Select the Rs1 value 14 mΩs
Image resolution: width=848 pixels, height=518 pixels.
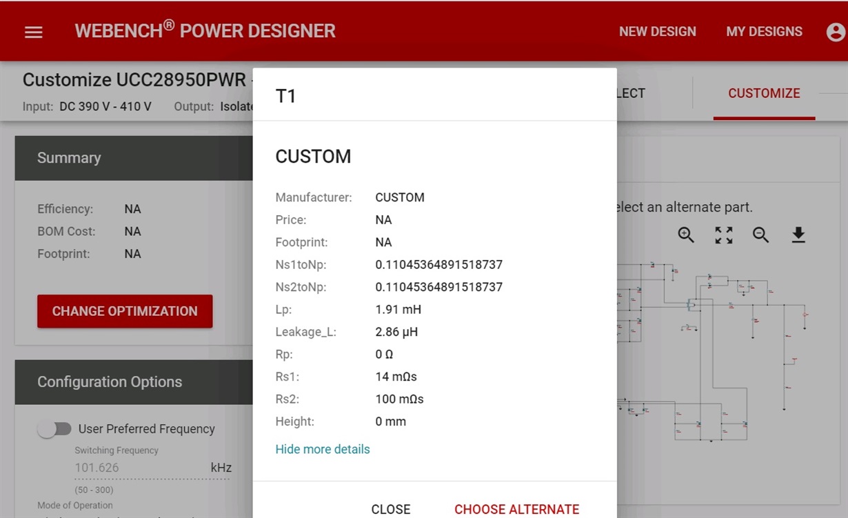coord(396,377)
